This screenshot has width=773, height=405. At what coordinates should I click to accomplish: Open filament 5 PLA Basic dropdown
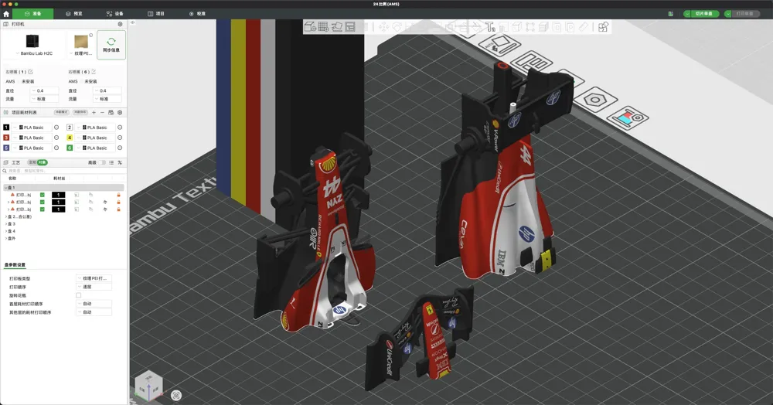point(32,148)
